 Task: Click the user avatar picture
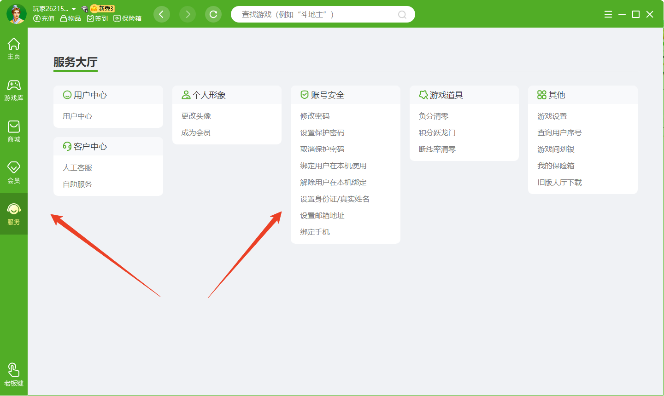point(17,14)
